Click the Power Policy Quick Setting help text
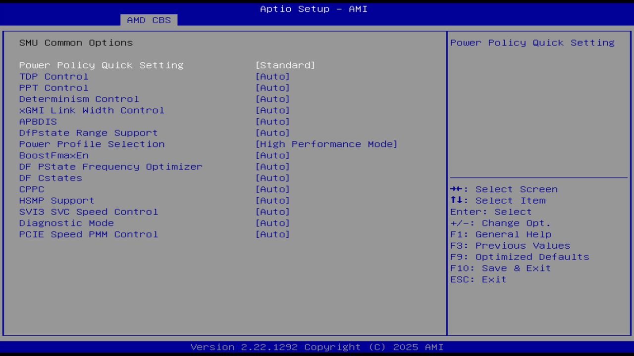The width and height of the screenshot is (634, 356). 532,43
